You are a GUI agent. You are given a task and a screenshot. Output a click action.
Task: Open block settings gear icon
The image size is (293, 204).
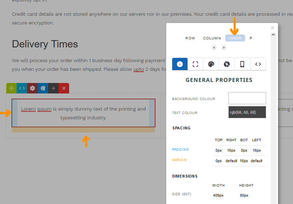32,88
